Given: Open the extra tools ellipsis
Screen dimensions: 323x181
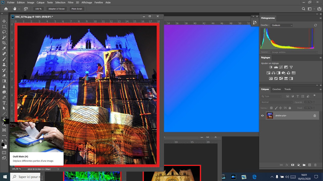Looking at the screenshot, I should (x=4, y=136).
